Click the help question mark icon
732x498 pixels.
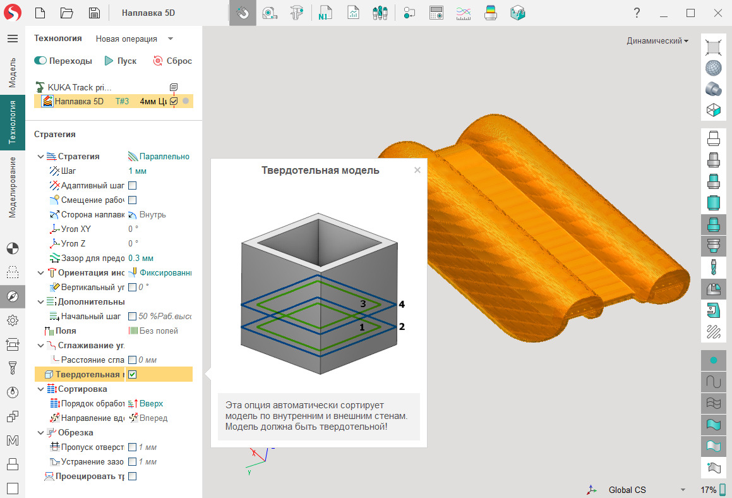[637, 13]
